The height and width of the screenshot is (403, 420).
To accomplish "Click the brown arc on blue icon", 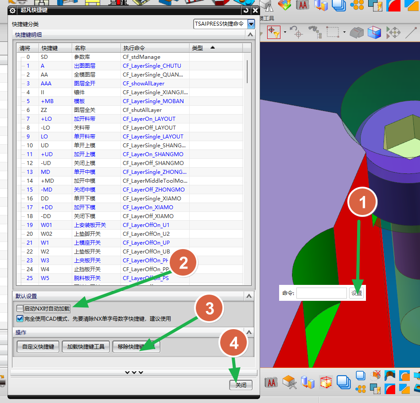I will (390, 376).
